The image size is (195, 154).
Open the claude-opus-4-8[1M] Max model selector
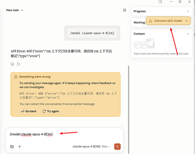(92, 147)
